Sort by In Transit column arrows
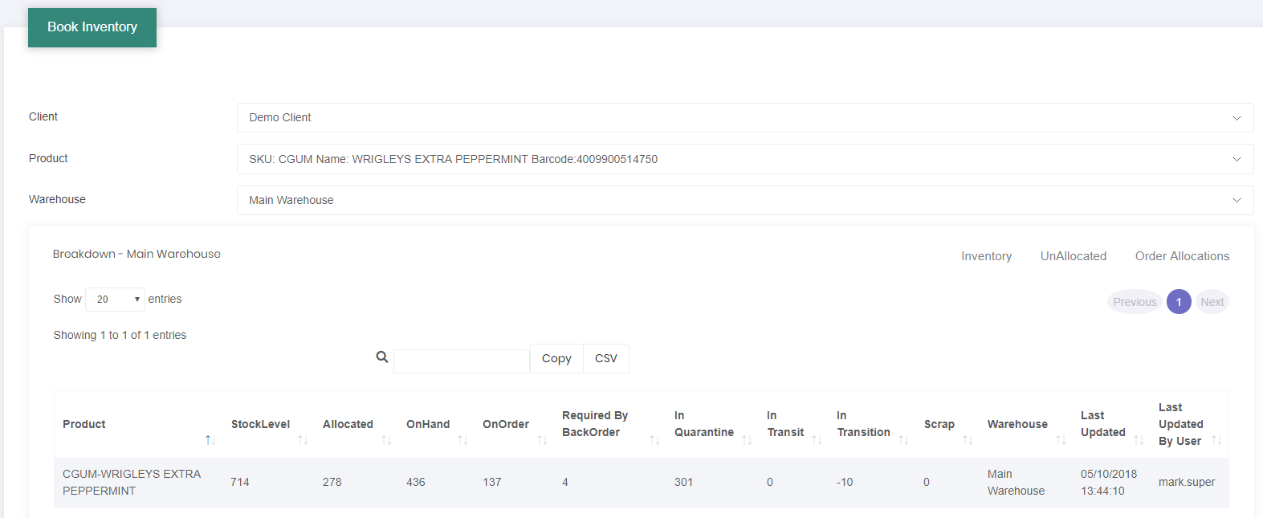 click(x=817, y=440)
